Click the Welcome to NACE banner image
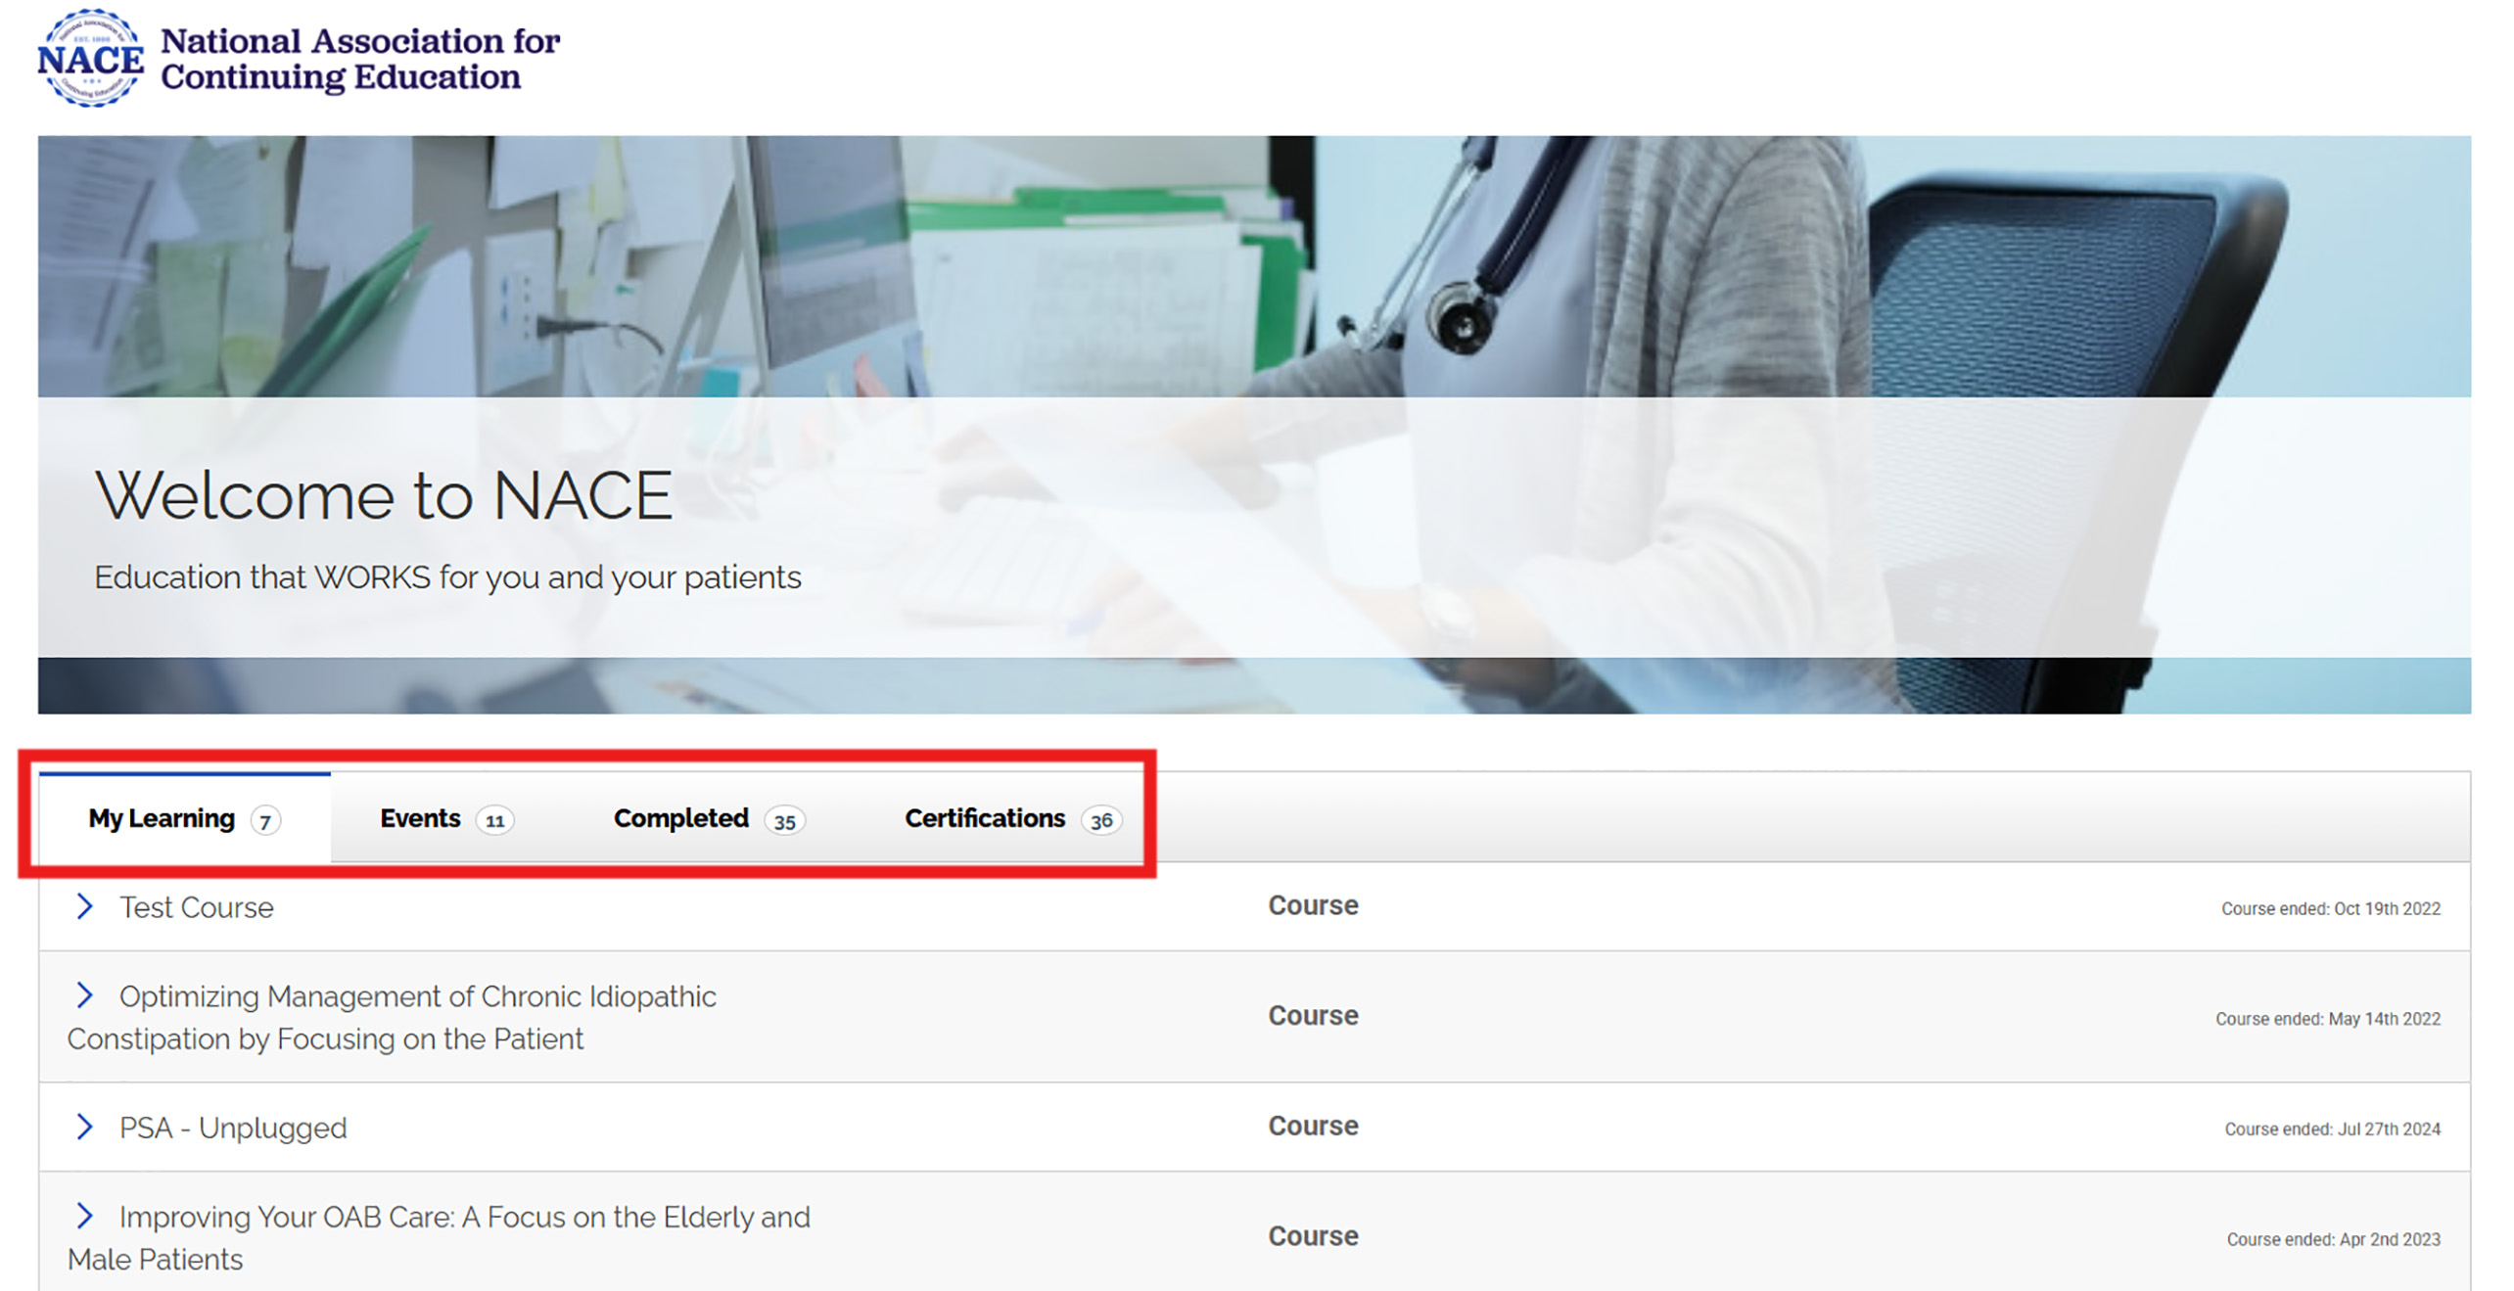Screen dimensions: 2514x1291 coord(1253,425)
